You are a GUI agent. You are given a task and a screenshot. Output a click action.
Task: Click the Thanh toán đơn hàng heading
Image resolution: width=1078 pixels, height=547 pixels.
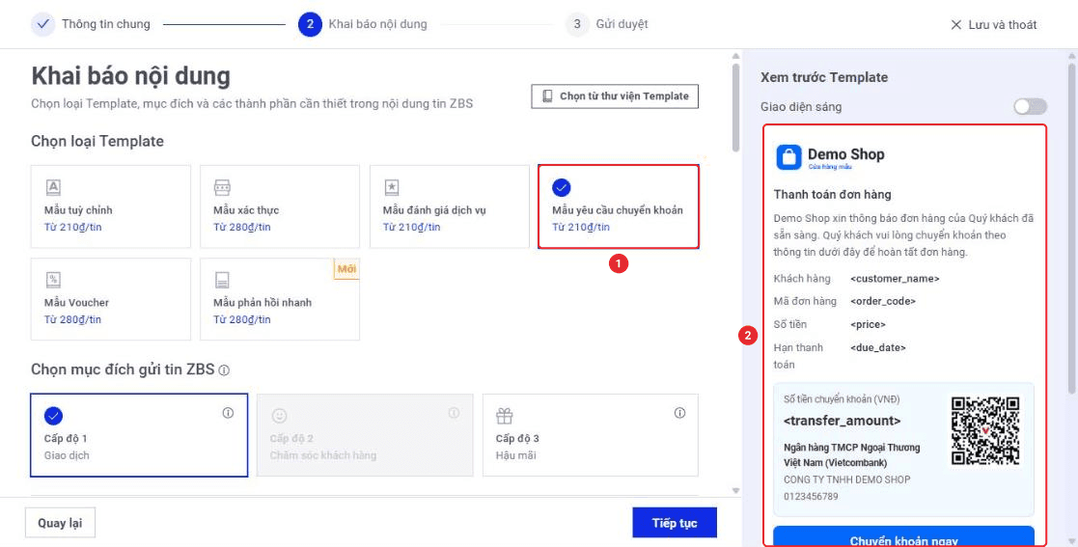click(x=832, y=195)
